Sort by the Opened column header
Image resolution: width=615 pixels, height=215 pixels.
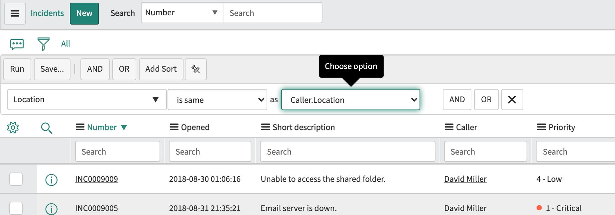(195, 127)
